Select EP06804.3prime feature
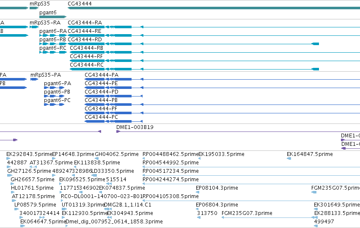This screenshot has height=228, width=360. pyautogui.click(x=217, y=205)
